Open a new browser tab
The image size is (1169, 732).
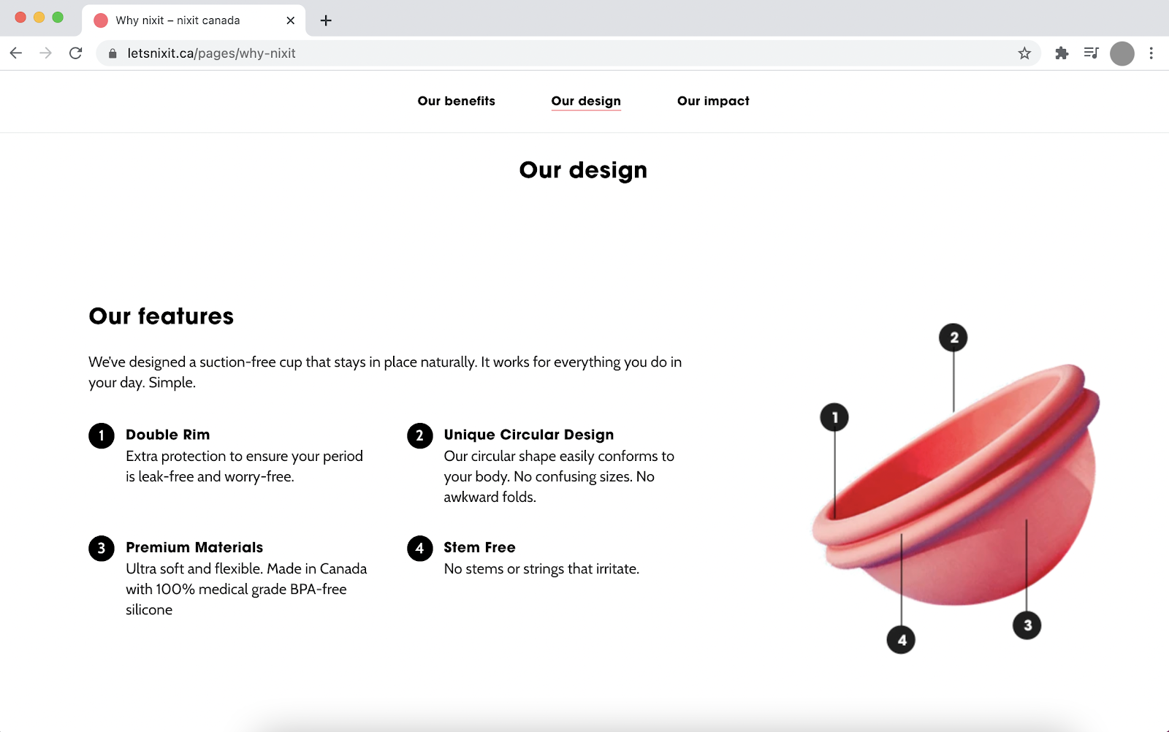[x=326, y=20]
